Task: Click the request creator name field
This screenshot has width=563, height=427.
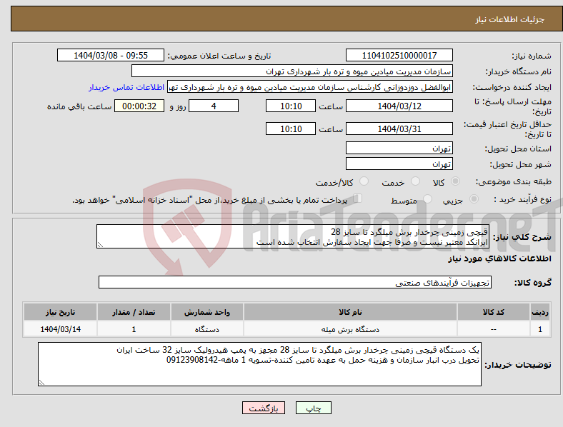Action: [x=310, y=87]
